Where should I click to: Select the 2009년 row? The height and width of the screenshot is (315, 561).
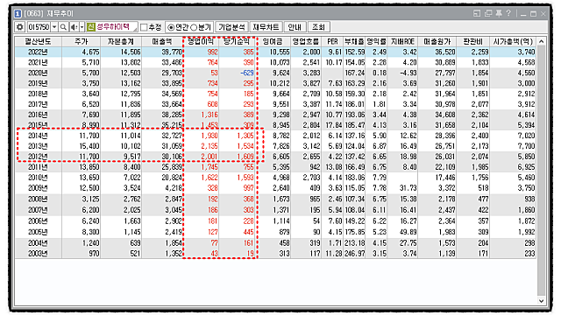point(275,188)
